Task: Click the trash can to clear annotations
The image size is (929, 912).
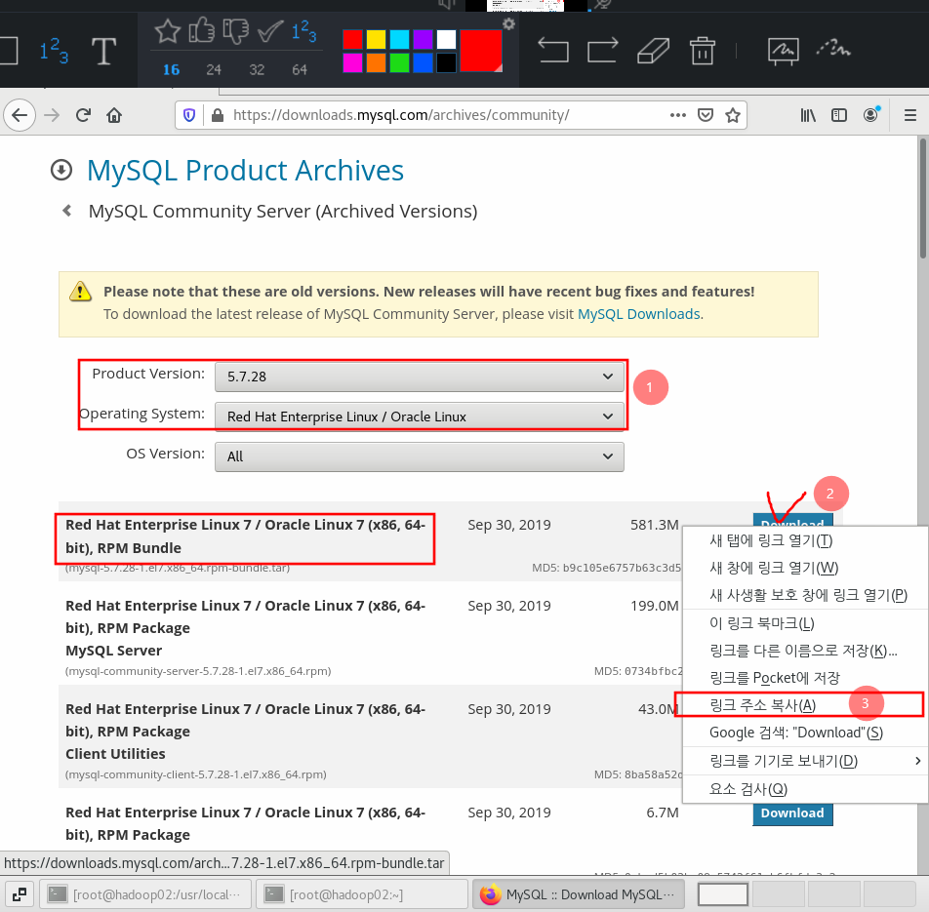Action: pos(702,51)
